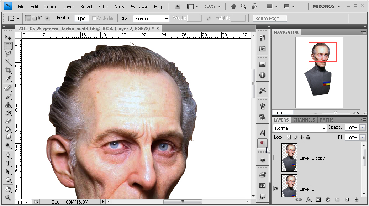Create a new layer icon

(347, 200)
